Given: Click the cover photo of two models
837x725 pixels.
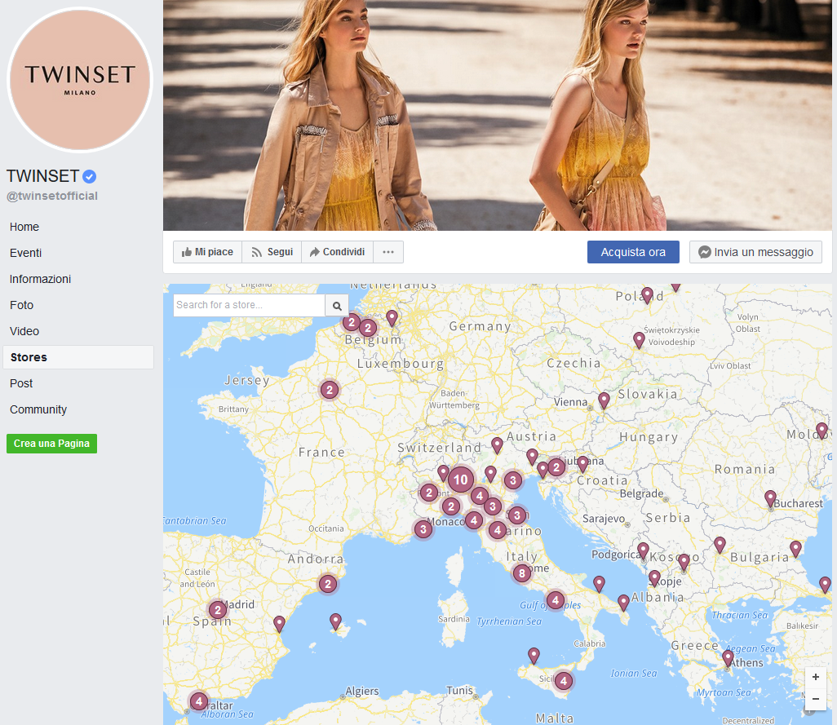Looking at the screenshot, I should click(498, 115).
